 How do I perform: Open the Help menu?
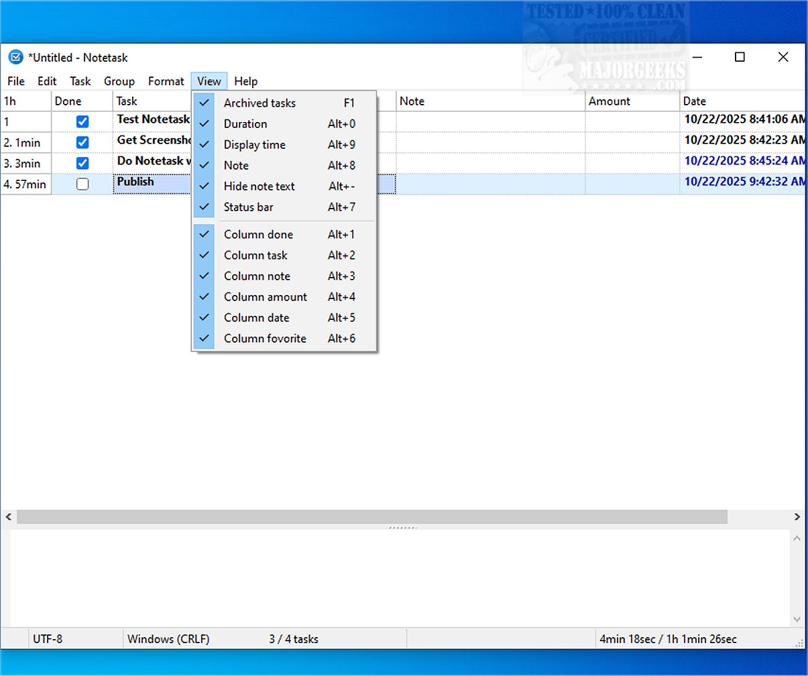coord(245,81)
